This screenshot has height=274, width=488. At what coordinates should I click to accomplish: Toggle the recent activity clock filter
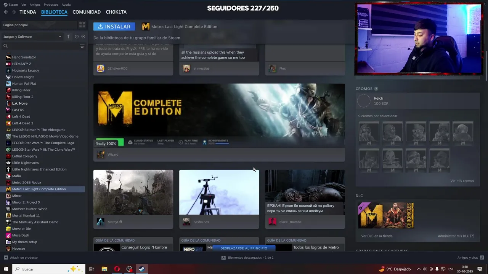point(77,37)
